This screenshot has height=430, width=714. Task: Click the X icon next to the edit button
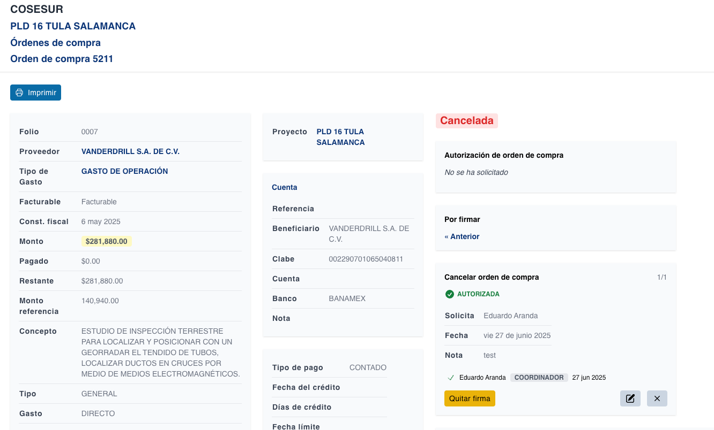pyautogui.click(x=657, y=398)
